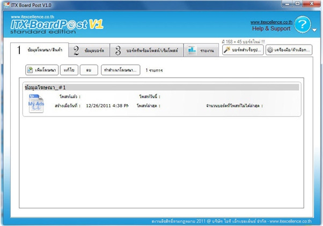
Task: Click the document icon on เพิ่มโฆษณา button
Action: pos(30,70)
